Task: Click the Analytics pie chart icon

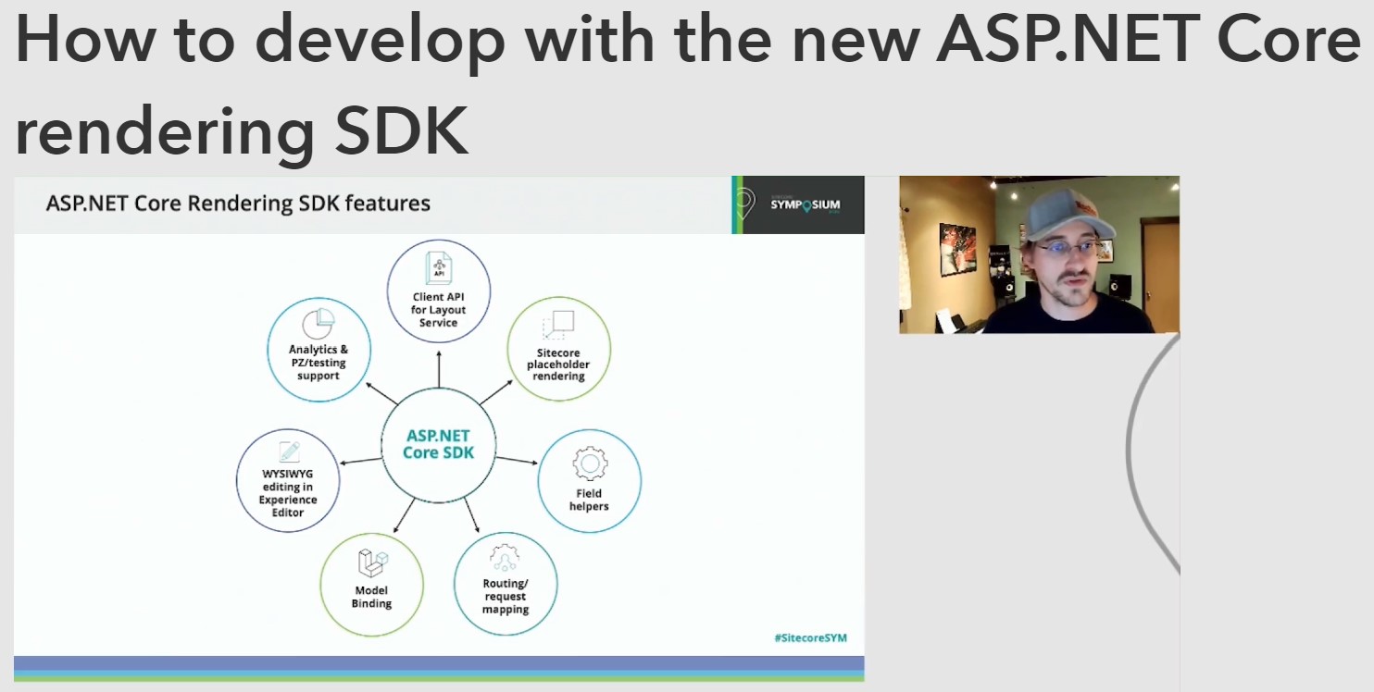Action: (318, 323)
